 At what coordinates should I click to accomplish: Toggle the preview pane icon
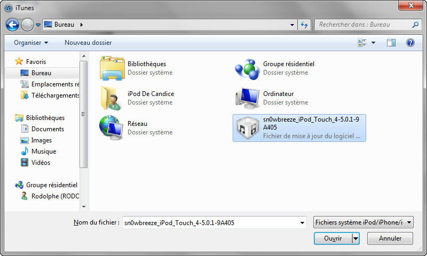click(391, 43)
